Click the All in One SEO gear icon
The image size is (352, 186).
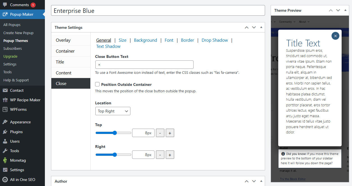tap(5, 180)
